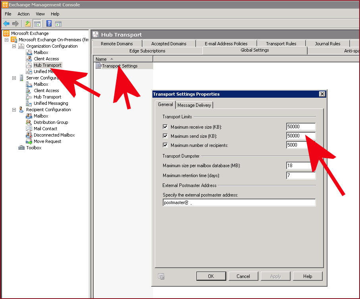This screenshot has height=299, width=360.
Task: Open the File menu
Action: tap(8, 14)
